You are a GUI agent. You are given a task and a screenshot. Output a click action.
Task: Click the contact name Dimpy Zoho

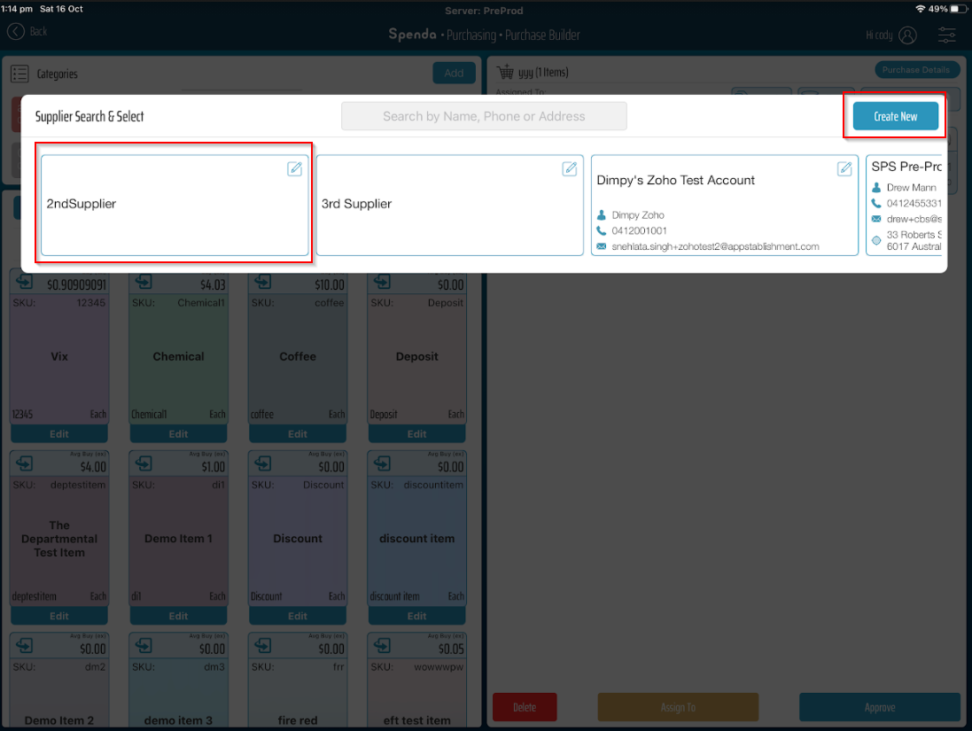[638, 215]
